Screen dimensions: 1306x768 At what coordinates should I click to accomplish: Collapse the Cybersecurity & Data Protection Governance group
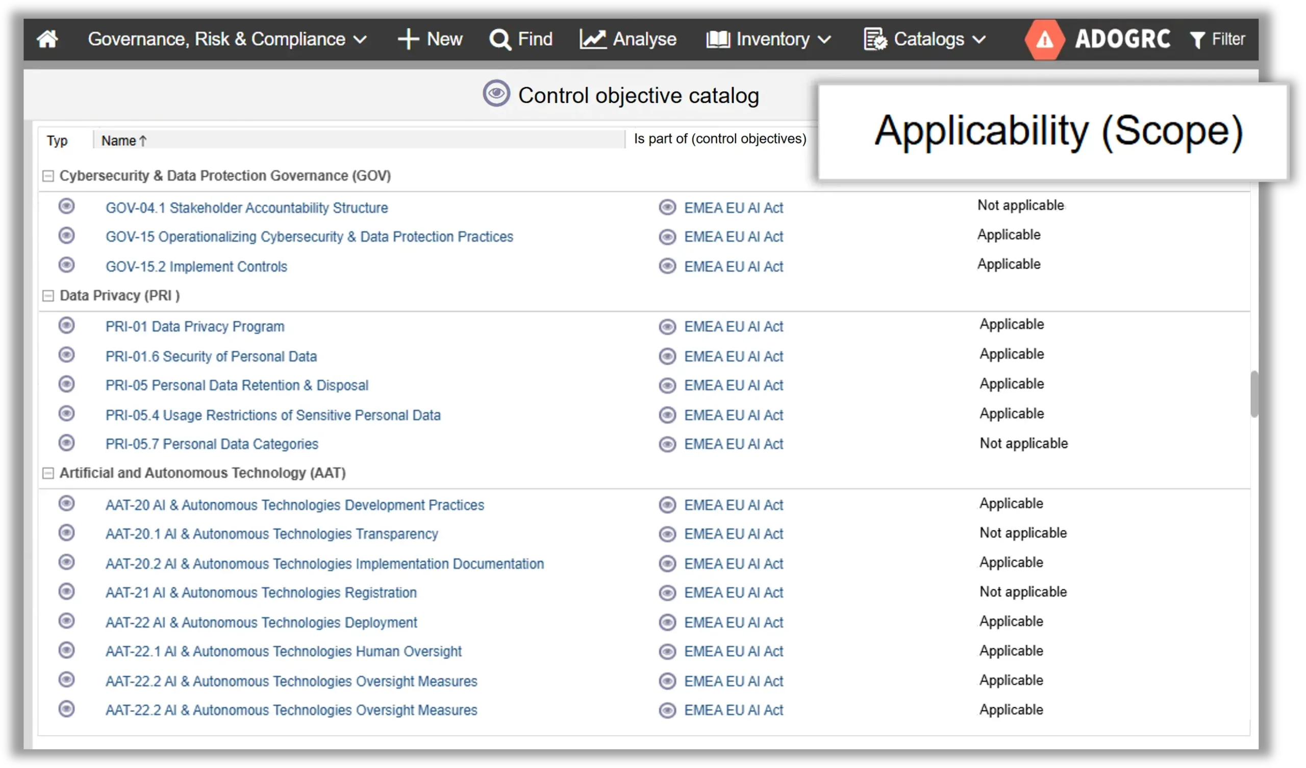47,176
